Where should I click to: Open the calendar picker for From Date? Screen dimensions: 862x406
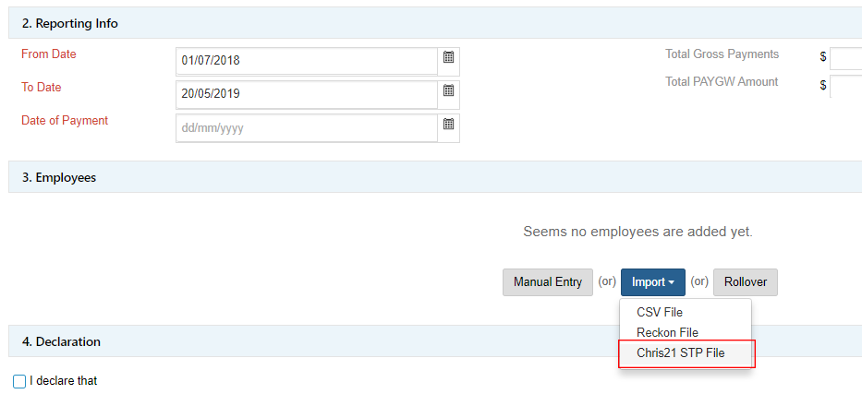tap(448, 58)
